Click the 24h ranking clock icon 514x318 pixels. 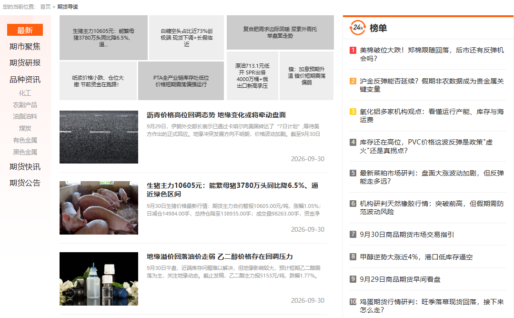click(x=358, y=28)
